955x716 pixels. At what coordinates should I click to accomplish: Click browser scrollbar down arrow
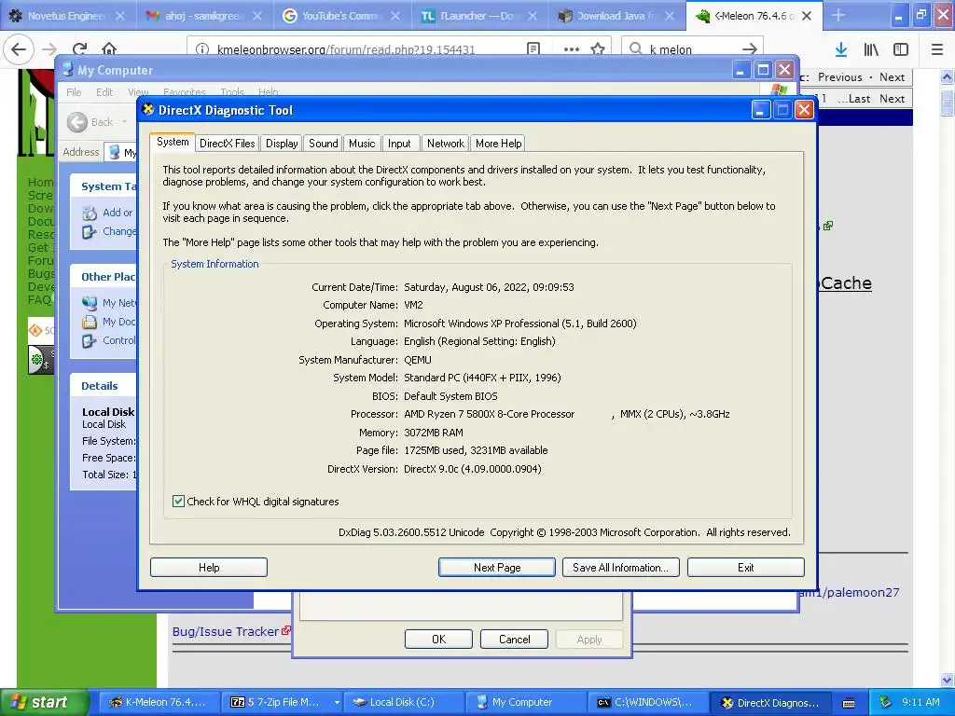pos(947,681)
